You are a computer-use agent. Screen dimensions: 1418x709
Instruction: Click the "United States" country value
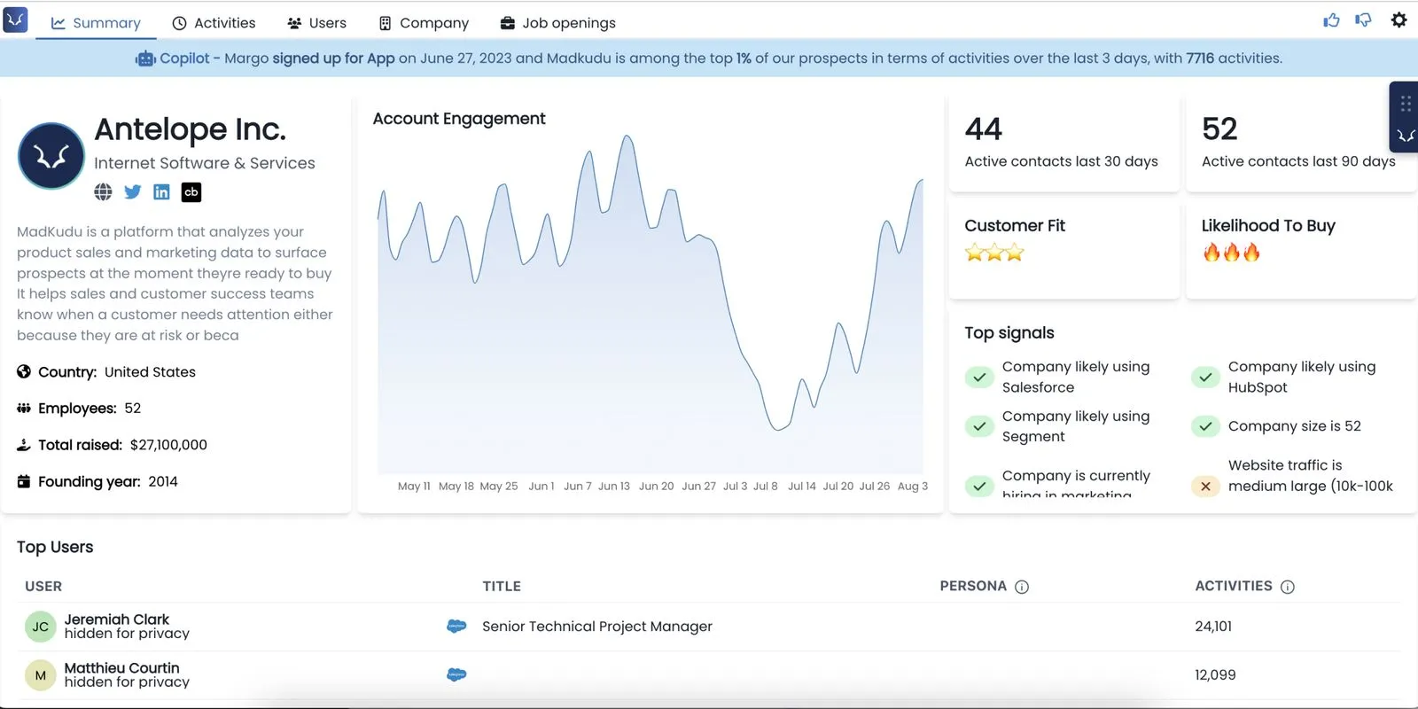(150, 372)
